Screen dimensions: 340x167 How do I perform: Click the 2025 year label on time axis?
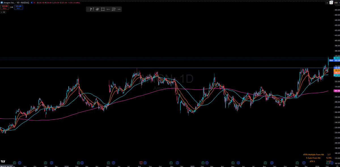point(192,166)
